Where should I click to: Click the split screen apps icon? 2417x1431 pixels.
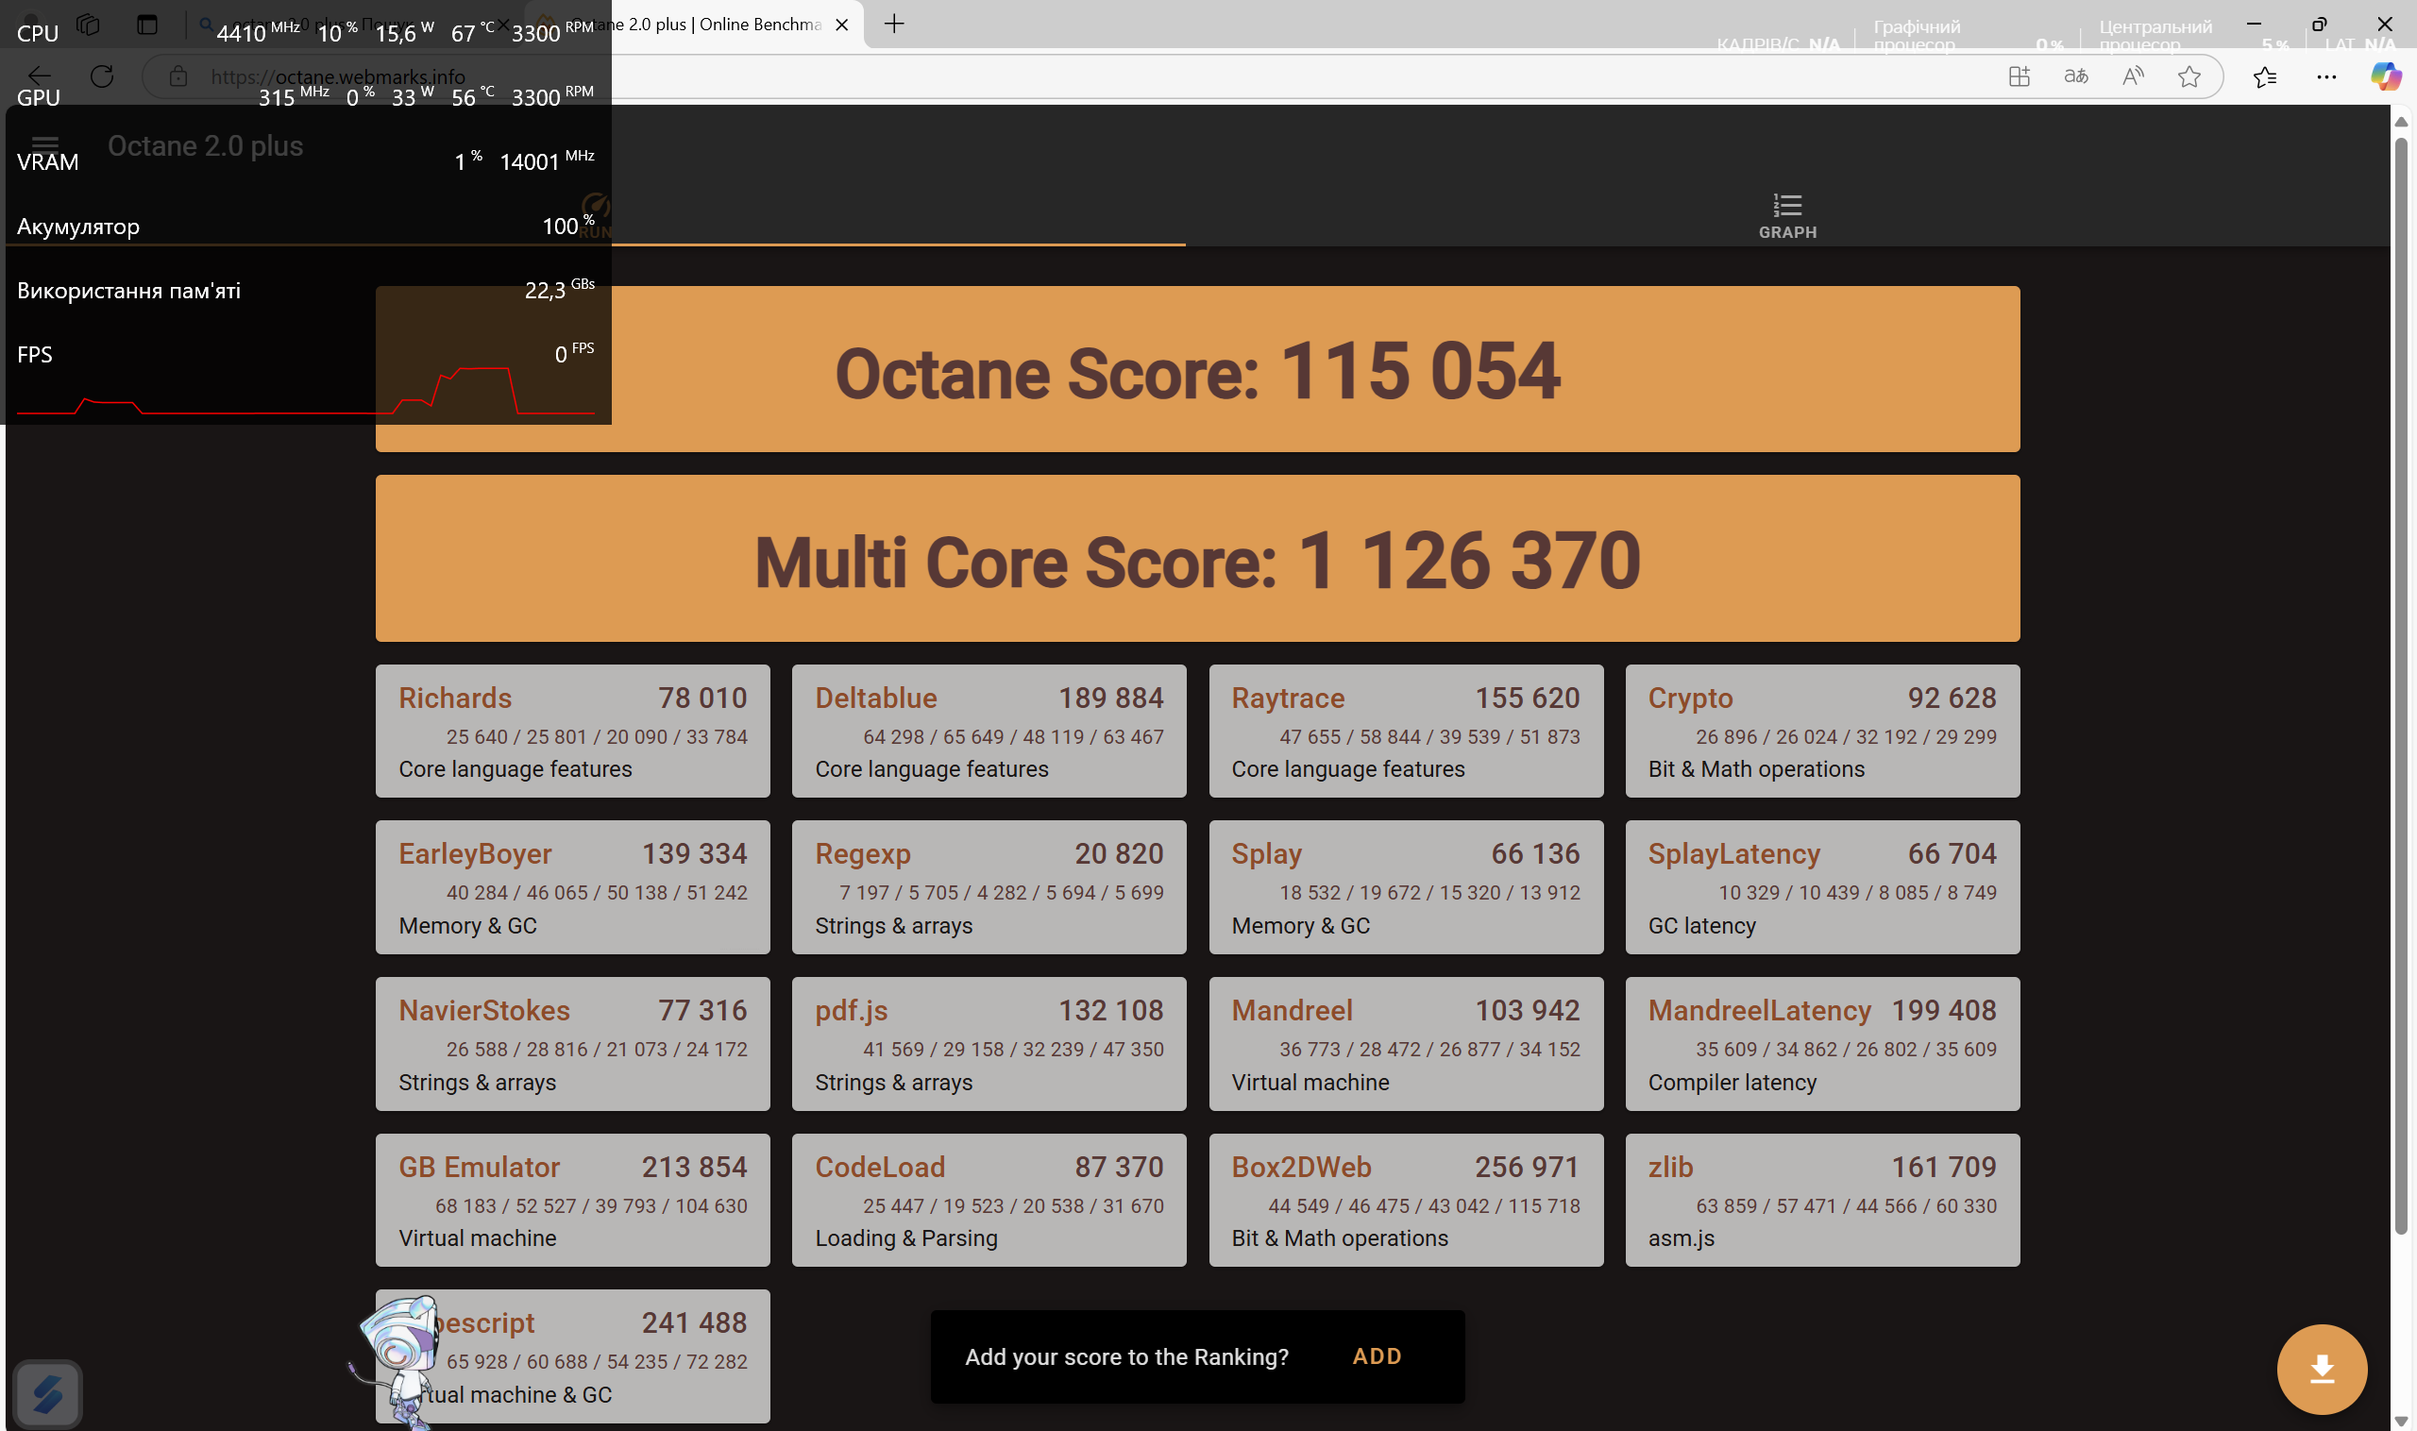(x=2019, y=76)
